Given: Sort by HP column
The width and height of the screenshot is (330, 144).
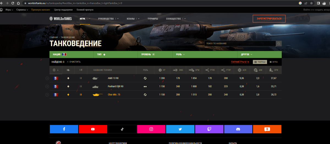Looking at the screenshot, I should click(162, 70).
